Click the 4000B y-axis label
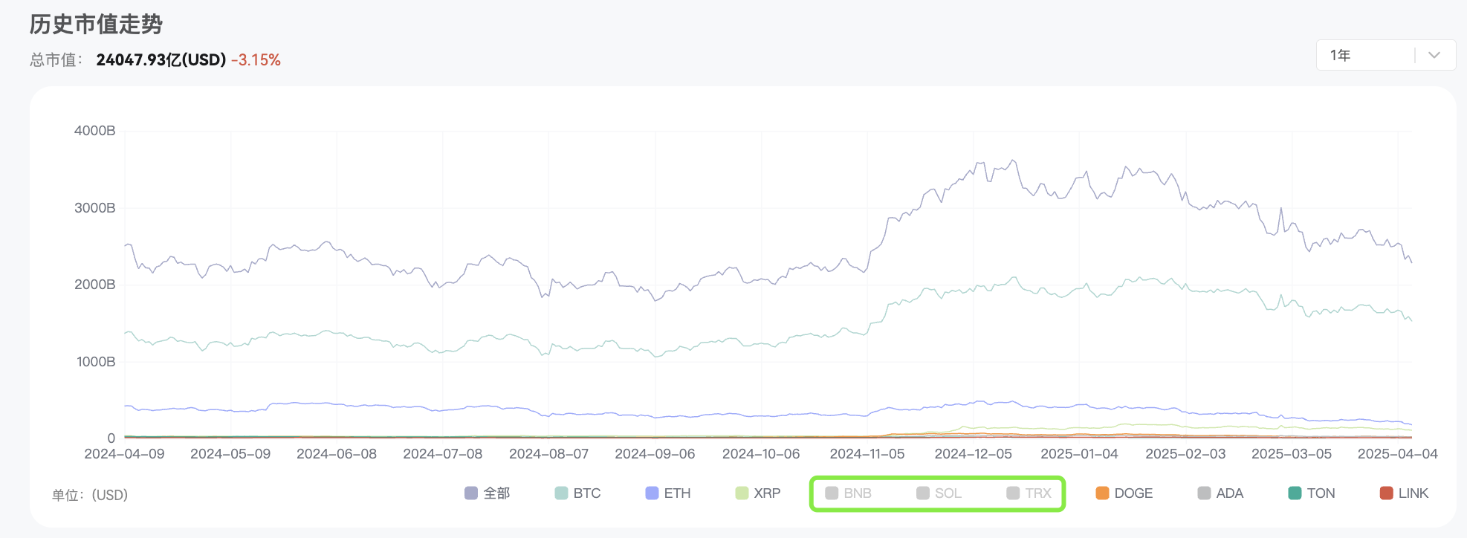 94,131
